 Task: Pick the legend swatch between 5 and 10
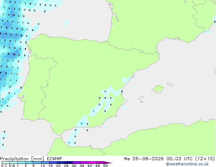click(x=37, y=163)
